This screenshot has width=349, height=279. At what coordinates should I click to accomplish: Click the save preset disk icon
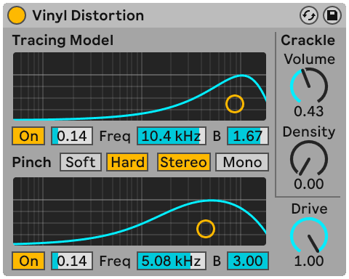click(x=332, y=15)
